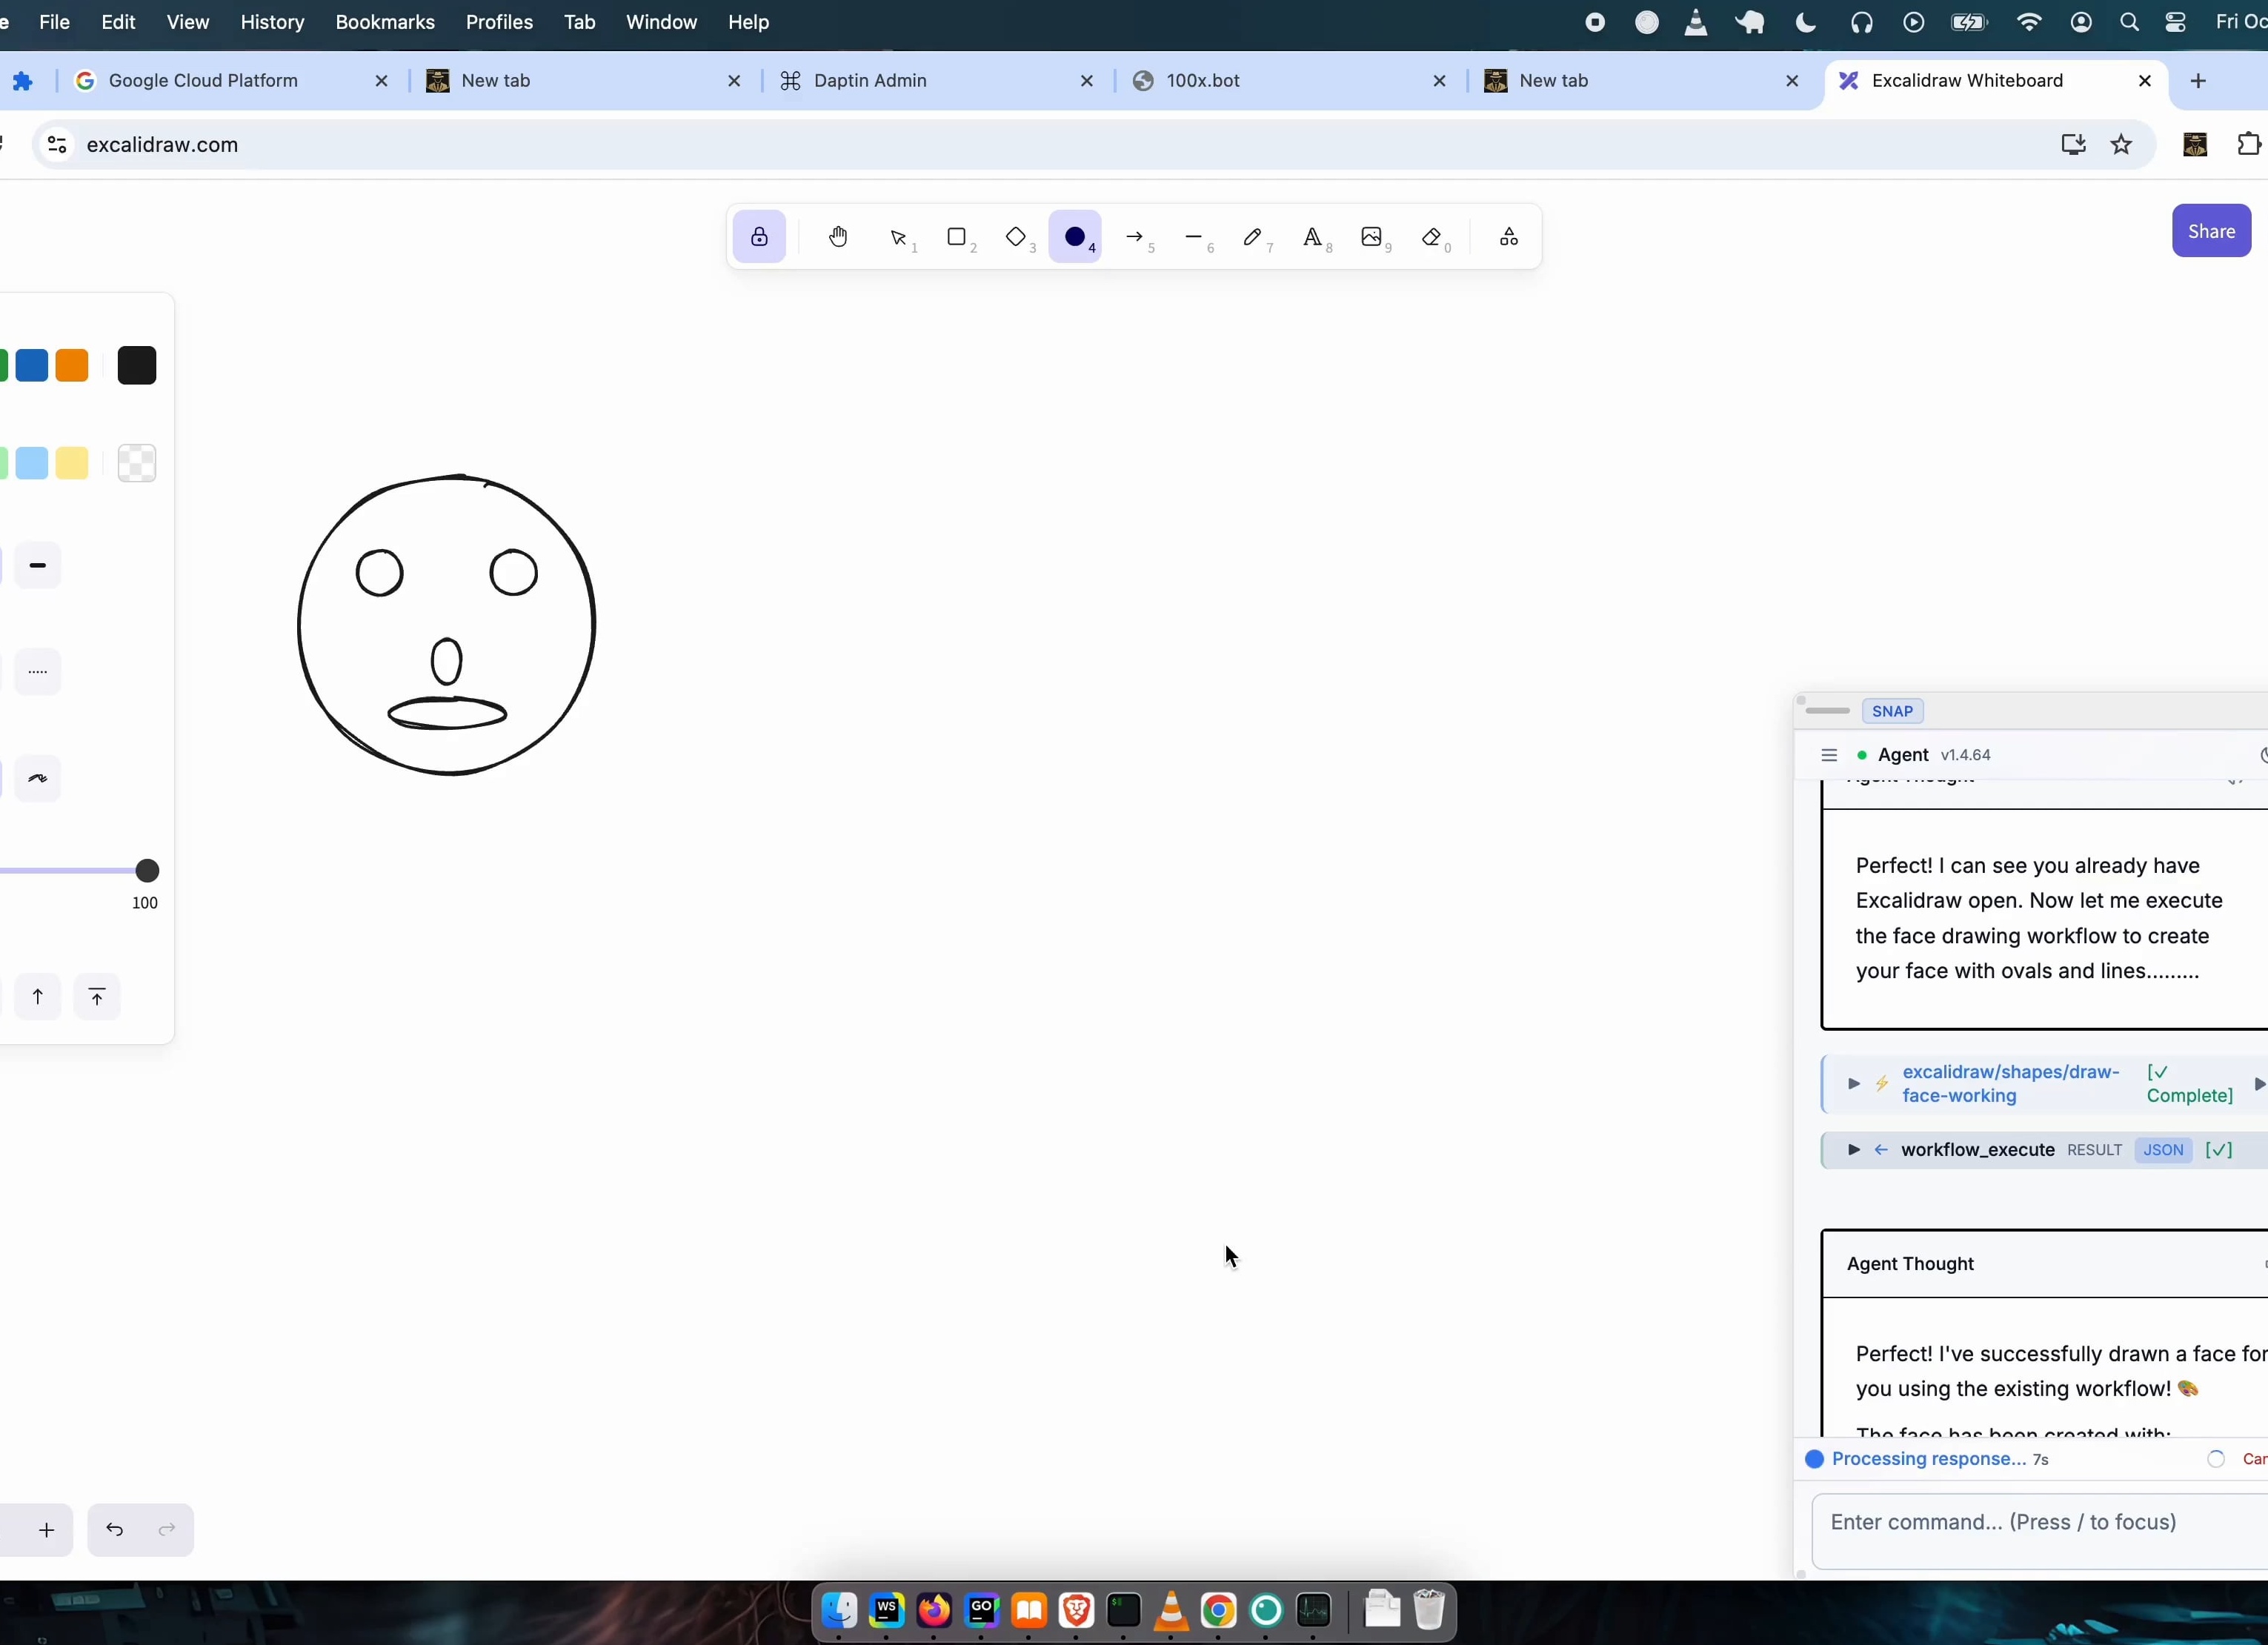Select the Draw pencil tool

pos(1253,237)
